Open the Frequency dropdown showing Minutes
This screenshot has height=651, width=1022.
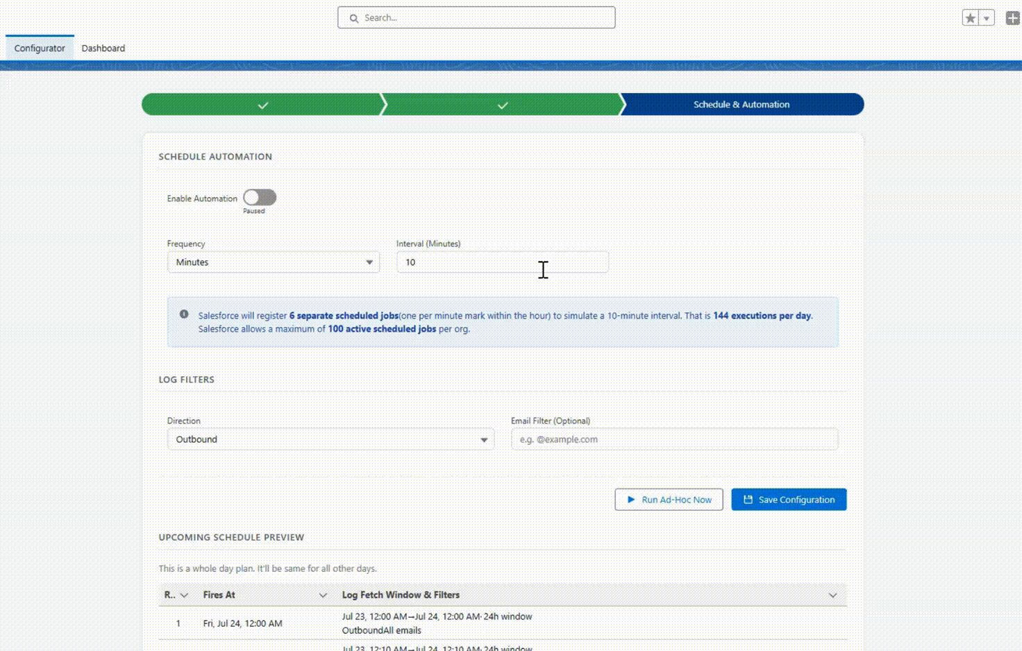point(274,262)
